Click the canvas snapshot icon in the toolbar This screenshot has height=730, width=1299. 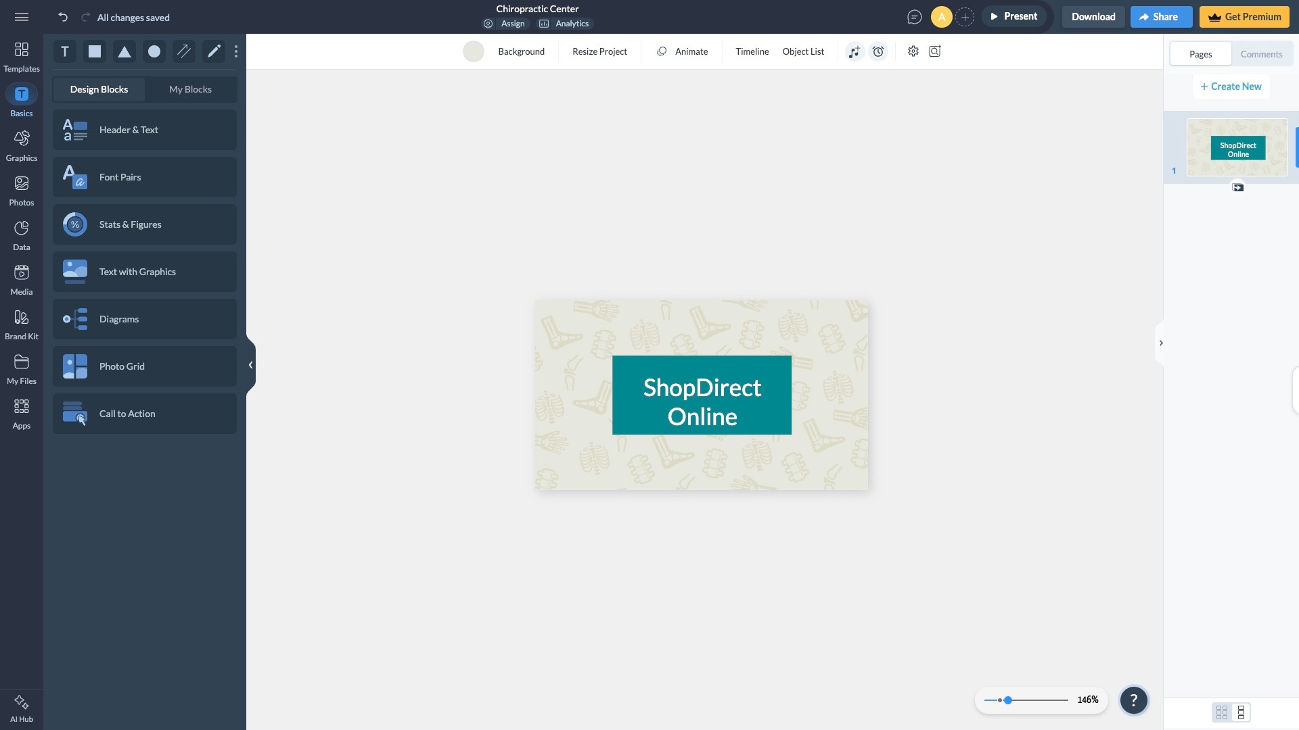935,51
